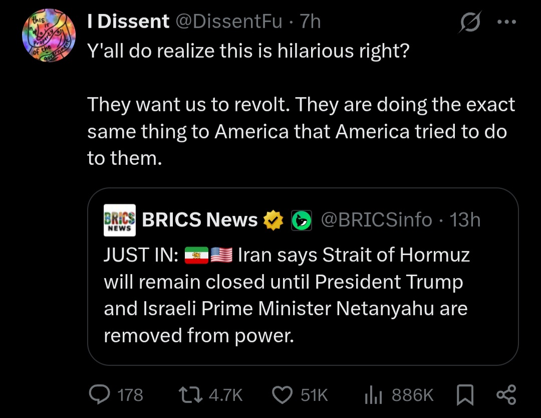Open the share icon
Screen dimensions: 541x418
(506, 395)
